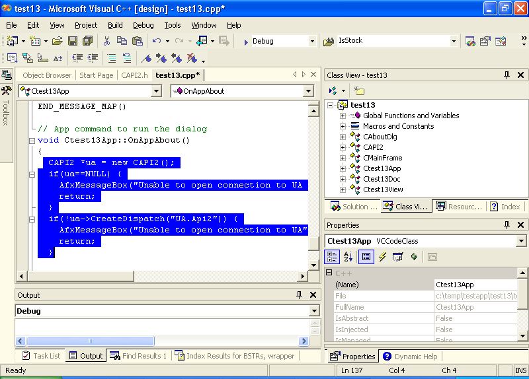Open the Project menu
The width and height of the screenshot is (529, 379).
coord(86,25)
